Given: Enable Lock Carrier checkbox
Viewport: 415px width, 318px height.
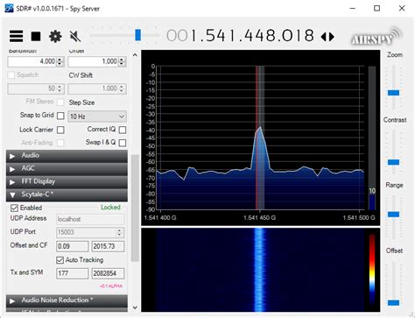Looking at the screenshot, I should coord(60,130).
